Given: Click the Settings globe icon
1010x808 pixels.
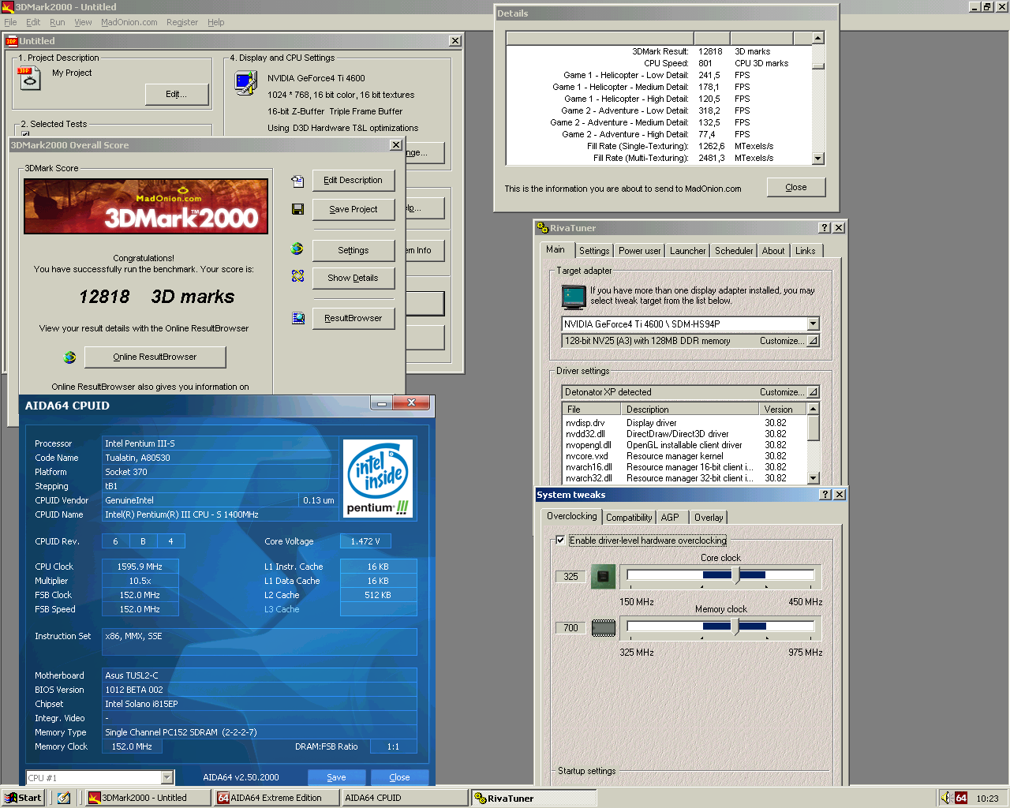Looking at the screenshot, I should tap(297, 249).
